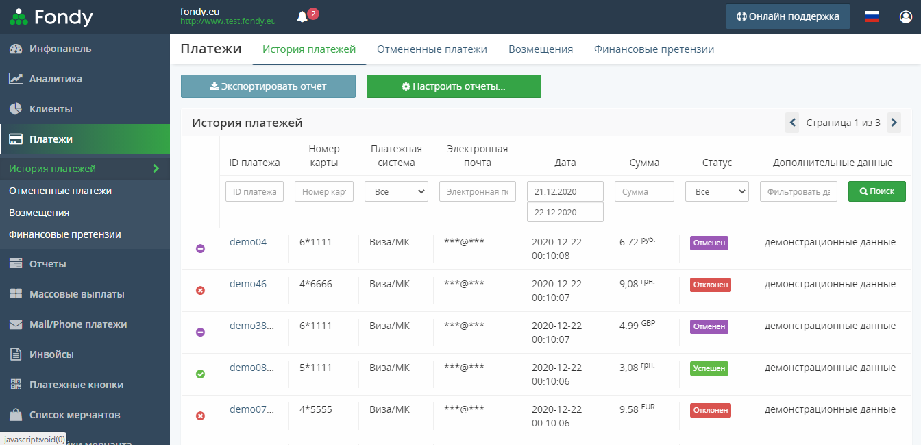
Task: Open the user profile icon
Action: 906,16
